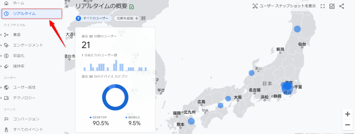Select リアルタイム in the sidebar

tap(32, 14)
